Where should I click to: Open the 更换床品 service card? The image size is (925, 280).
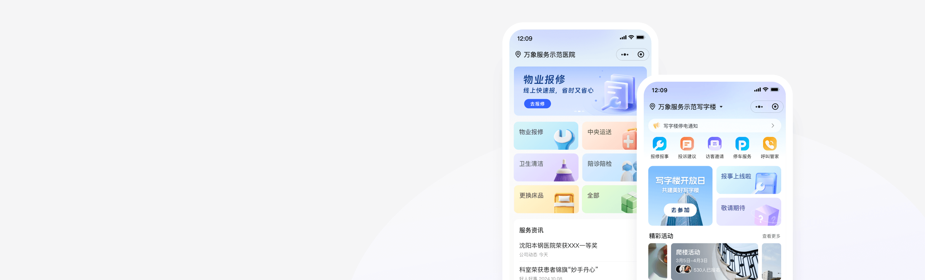point(546,199)
